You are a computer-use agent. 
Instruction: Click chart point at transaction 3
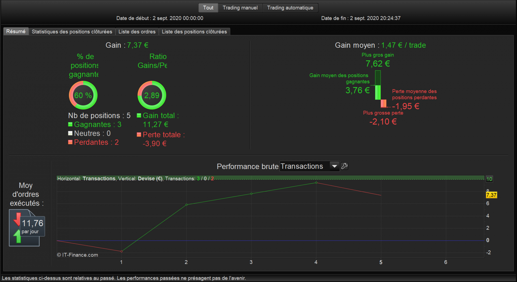click(251, 194)
